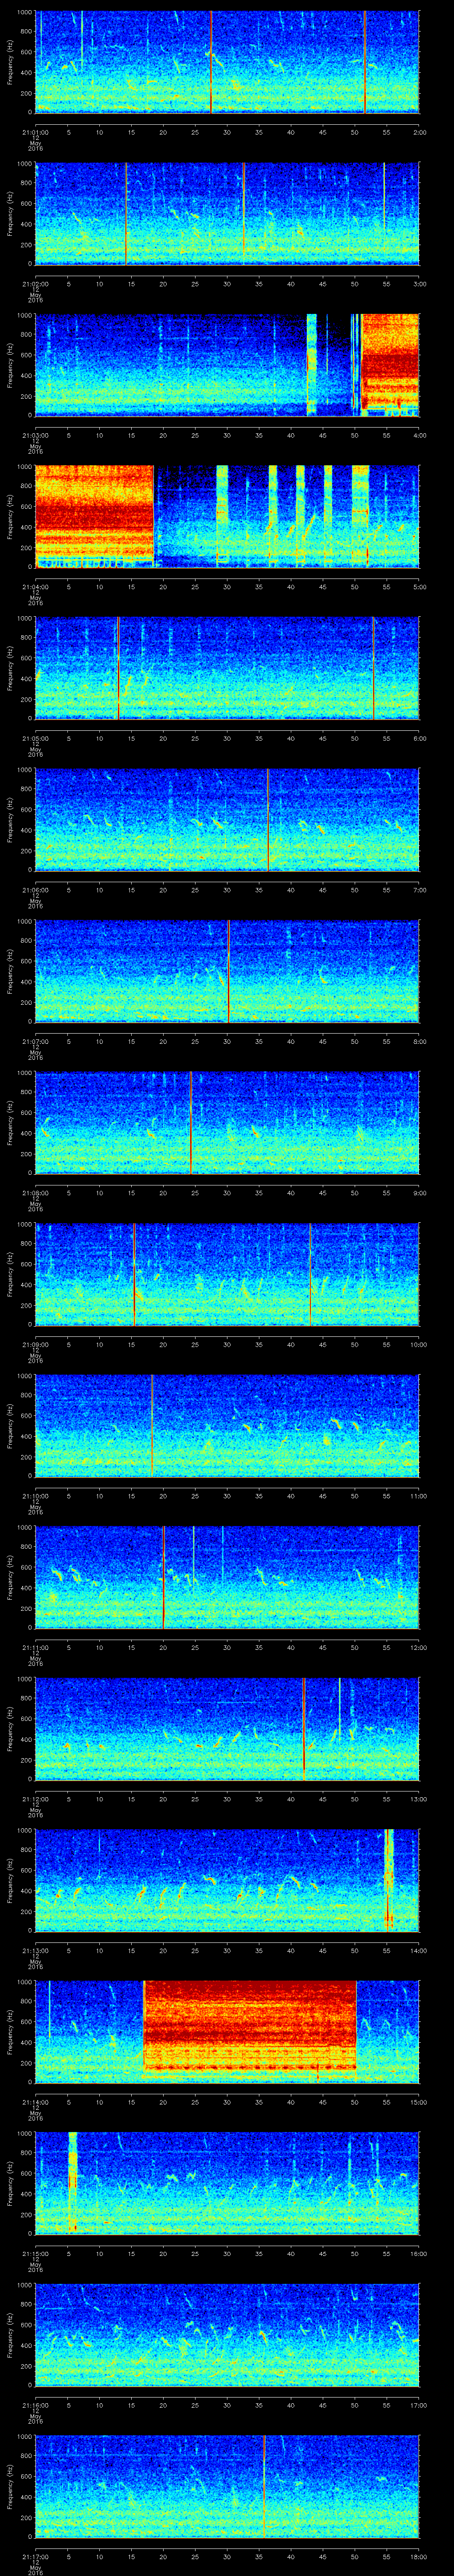Click the red noise block ending the 21:03:00 spectrogram
Screen dimensions: 454x2576
pyautogui.click(x=390, y=365)
